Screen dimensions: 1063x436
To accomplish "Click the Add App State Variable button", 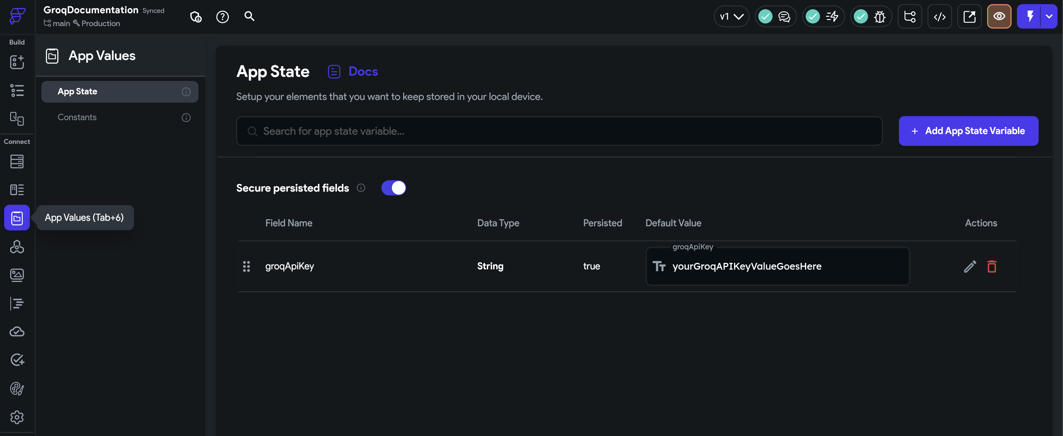I will [x=969, y=131].
